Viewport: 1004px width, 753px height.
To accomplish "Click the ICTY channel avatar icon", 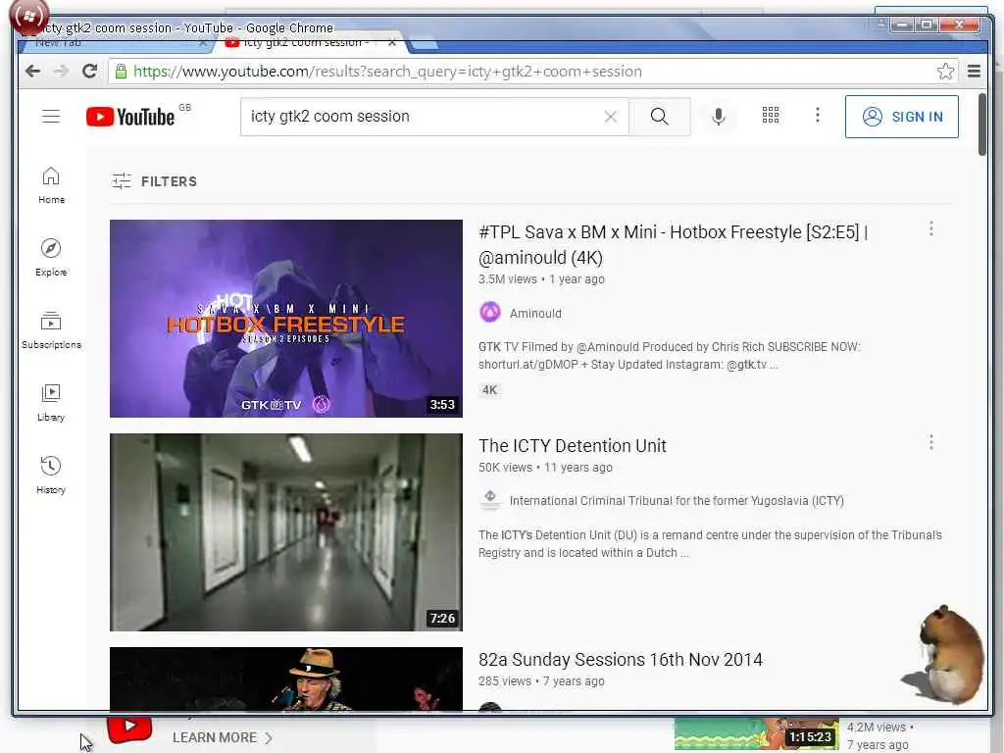I will (490, 500).
